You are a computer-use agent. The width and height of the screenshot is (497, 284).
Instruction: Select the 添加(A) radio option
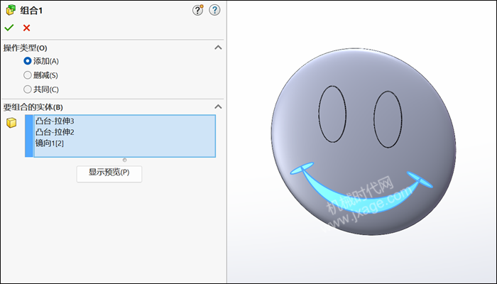(x=28, y=61)
